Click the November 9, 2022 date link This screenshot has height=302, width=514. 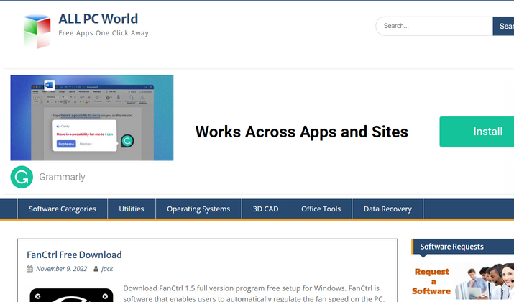(61, 269)
